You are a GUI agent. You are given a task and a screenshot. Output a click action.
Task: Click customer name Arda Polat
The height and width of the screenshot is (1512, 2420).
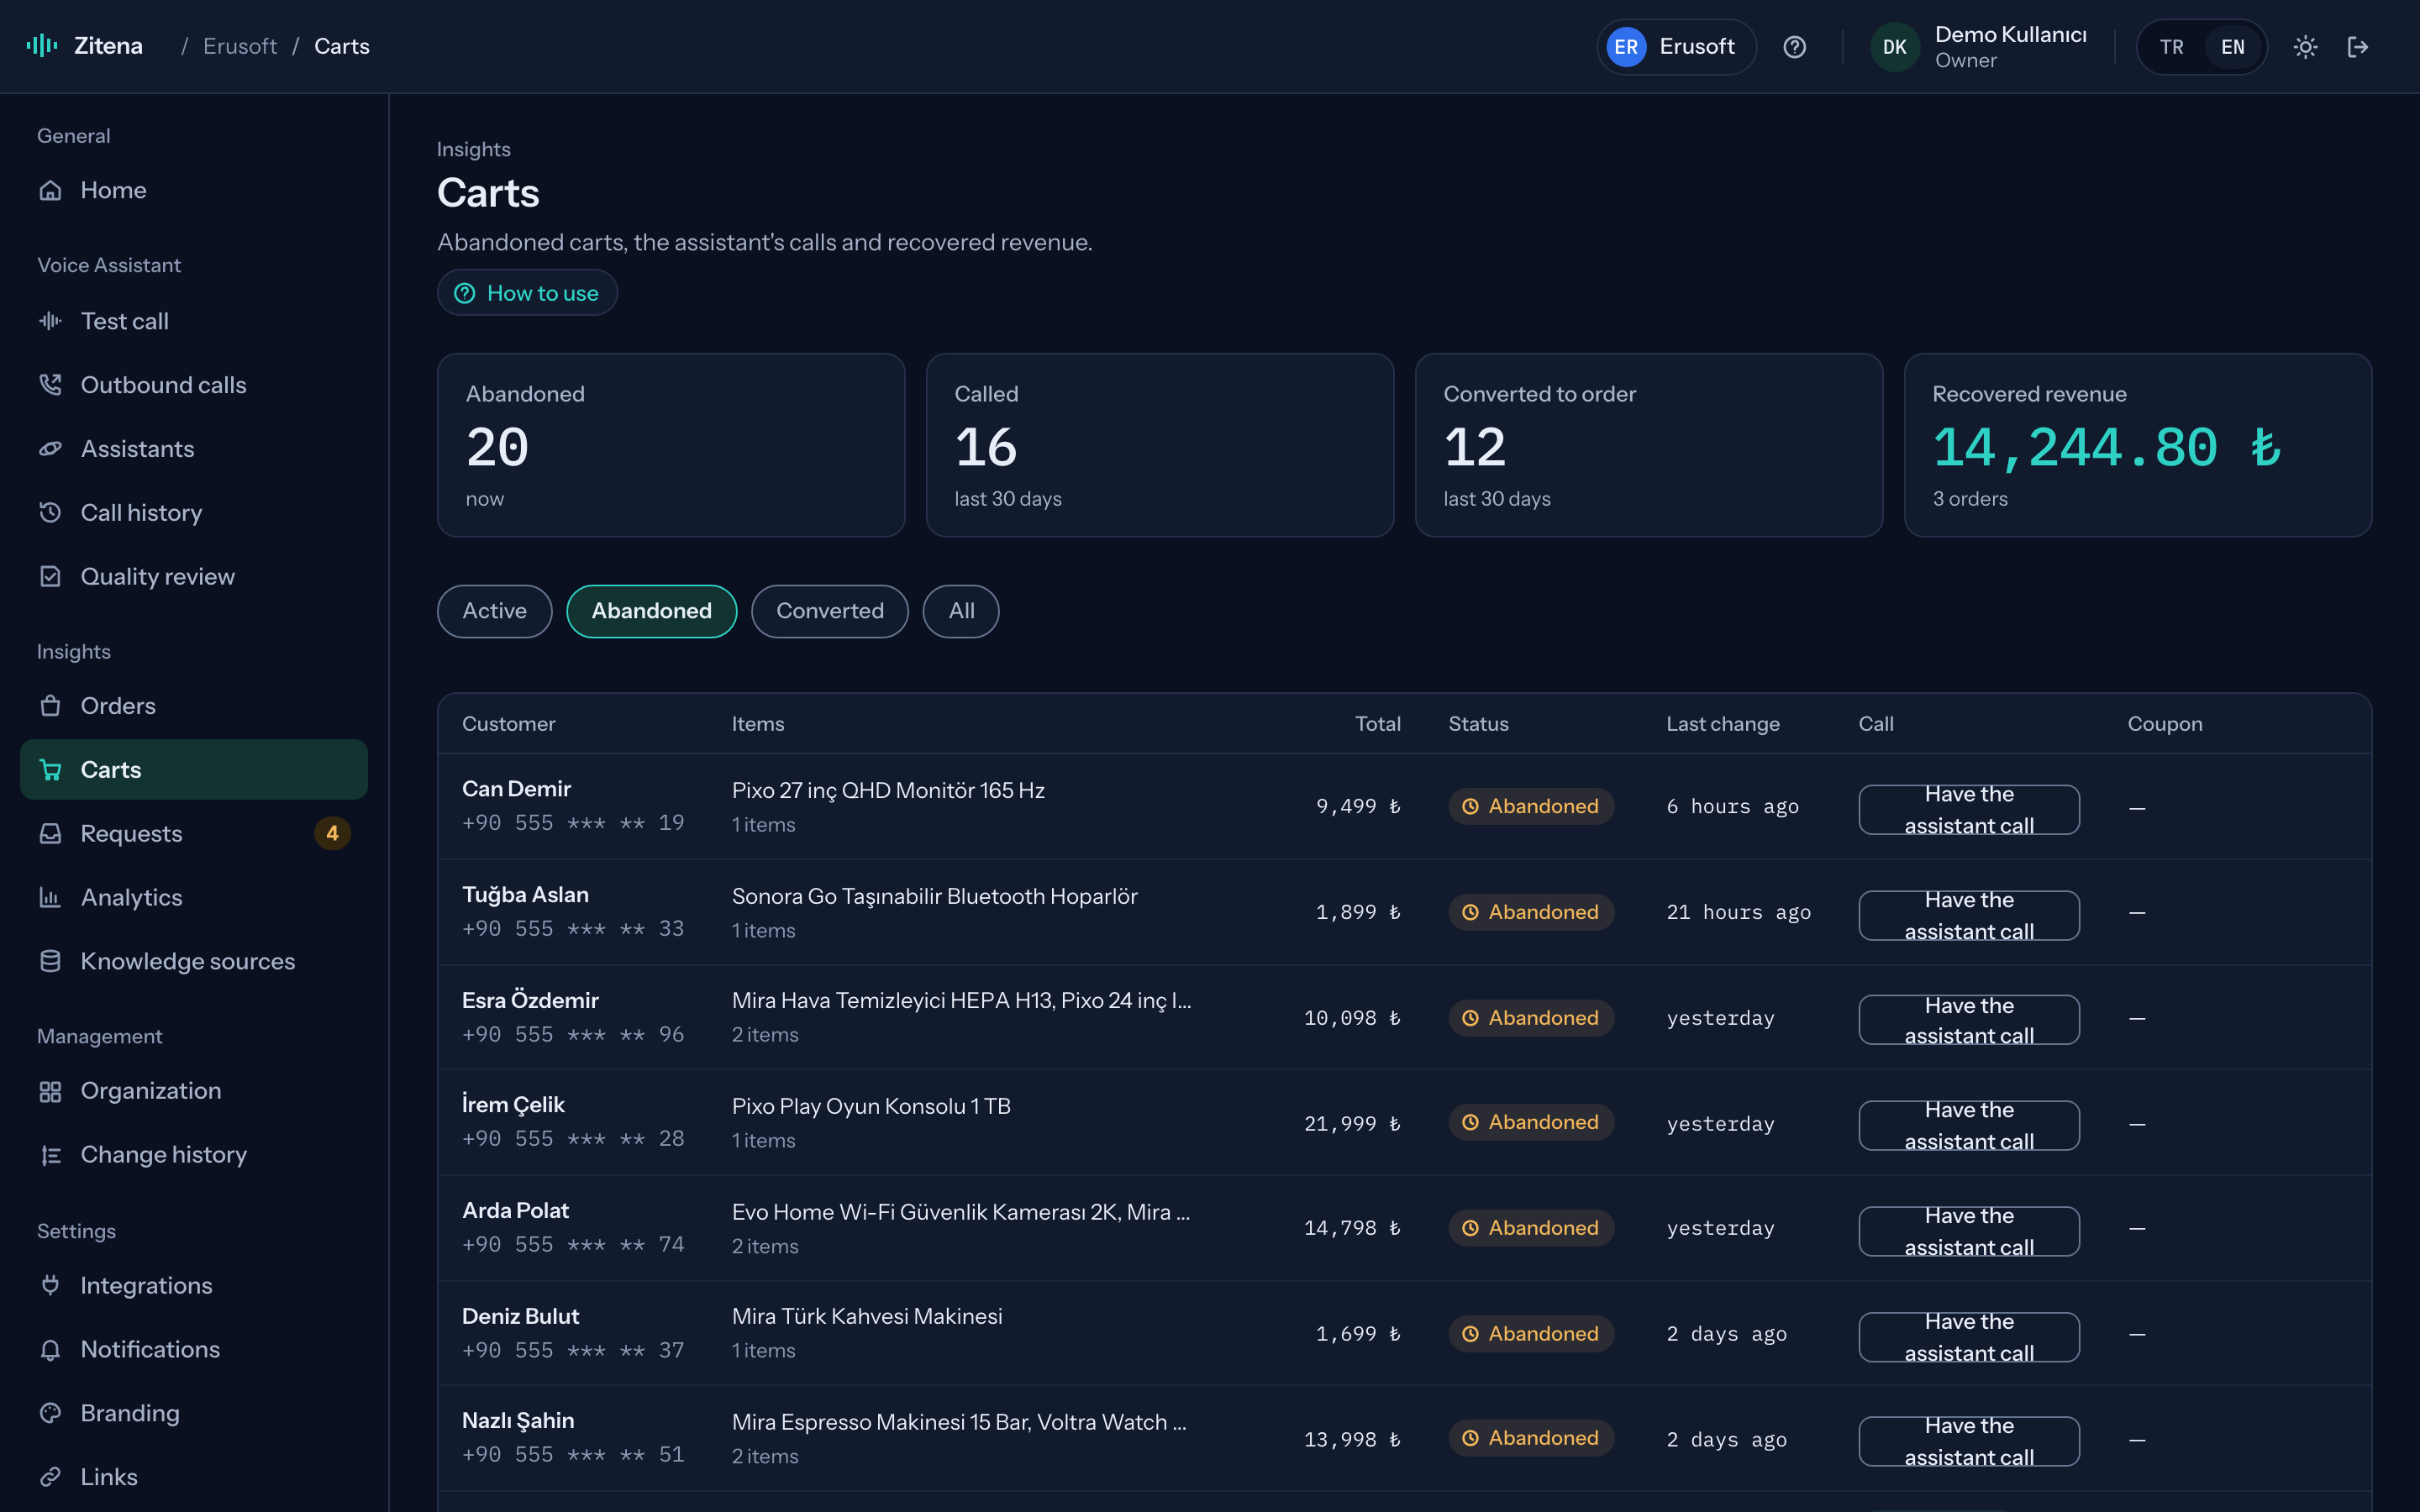pyautogui.click(x=515, y=1210)
